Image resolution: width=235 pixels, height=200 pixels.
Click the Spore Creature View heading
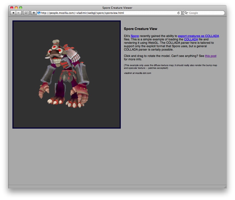click(x=140, y=29)
